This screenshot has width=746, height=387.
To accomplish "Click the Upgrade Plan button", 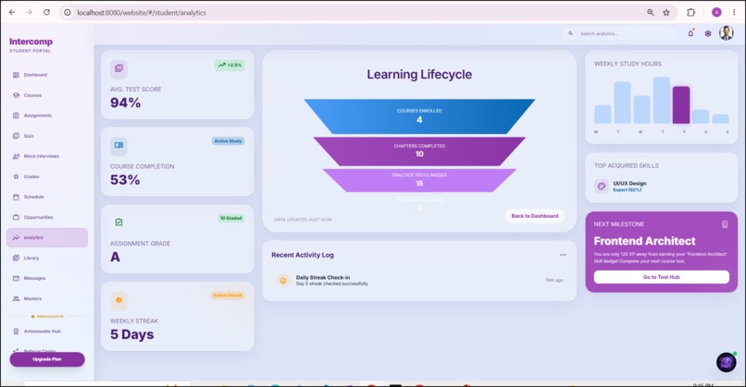I will 47,359.
